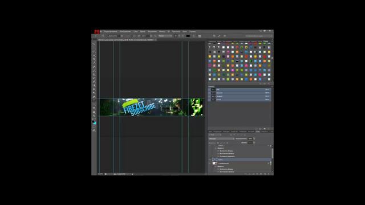The width and height of the screenshot is (365, 205).
Task: Open the layer blend mode dropdown
Action: click(221, 139)
